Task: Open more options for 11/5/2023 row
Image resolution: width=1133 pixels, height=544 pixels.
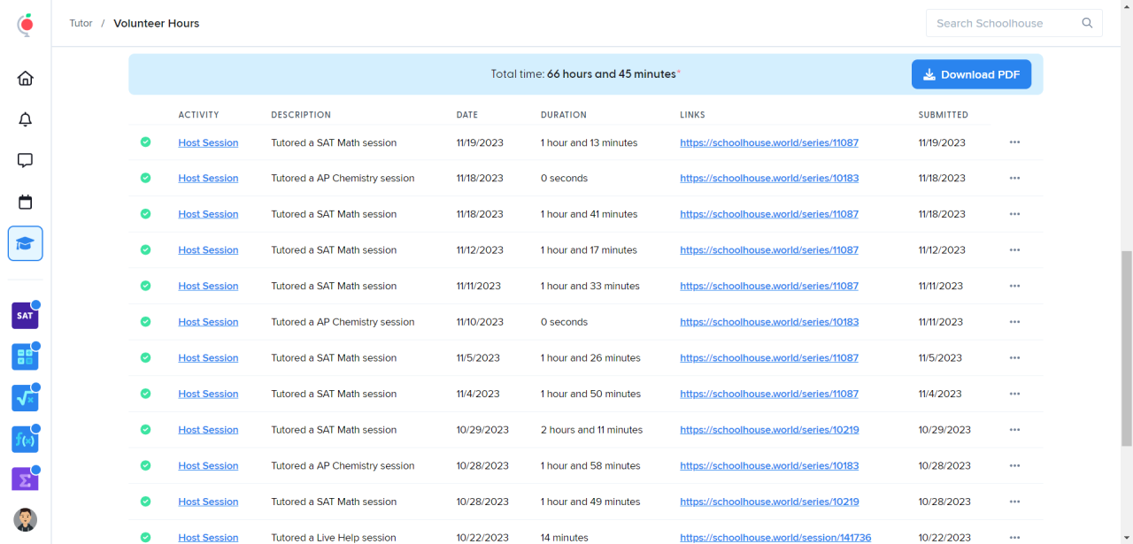Action: point(1014,358)
